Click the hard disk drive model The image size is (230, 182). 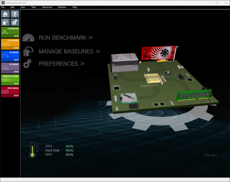coord(124,59)
